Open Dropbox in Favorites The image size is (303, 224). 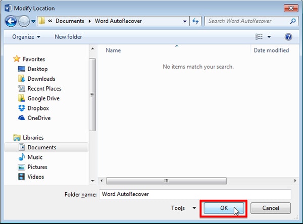pos(38,108)
